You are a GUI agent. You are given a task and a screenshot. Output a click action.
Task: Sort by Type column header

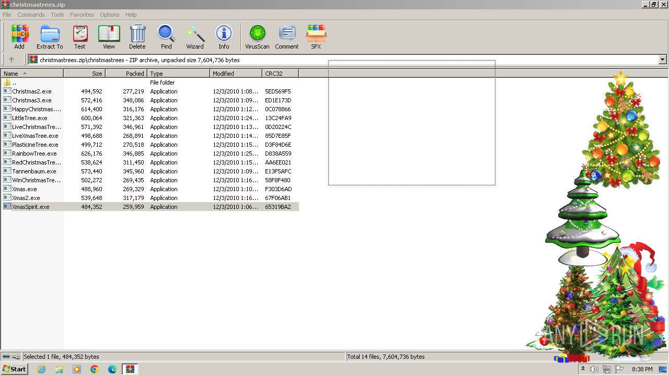(x=179, y=74)
